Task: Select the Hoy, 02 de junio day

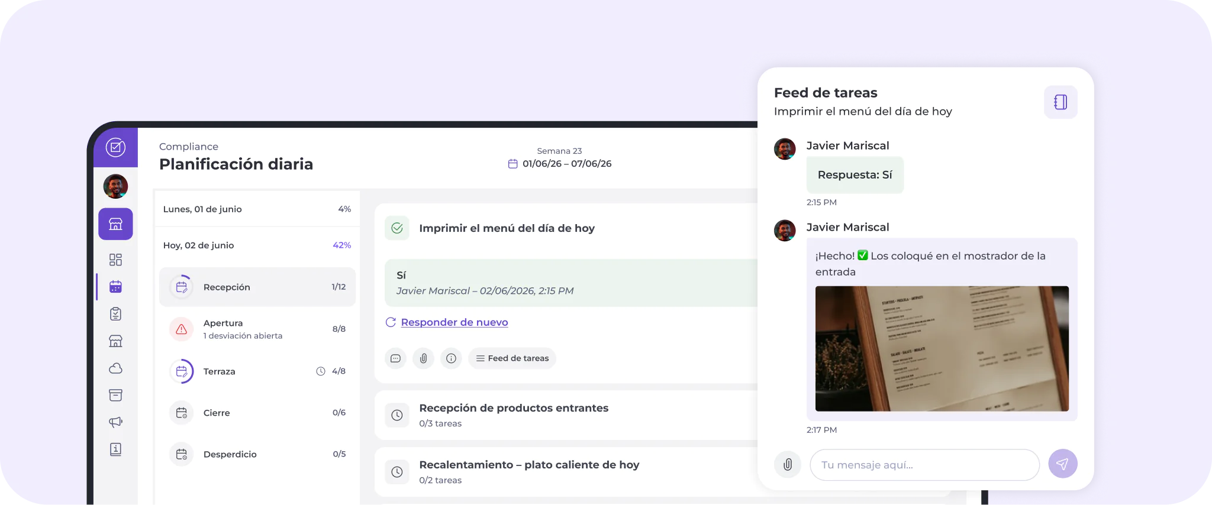Action: tap(257, 245)
